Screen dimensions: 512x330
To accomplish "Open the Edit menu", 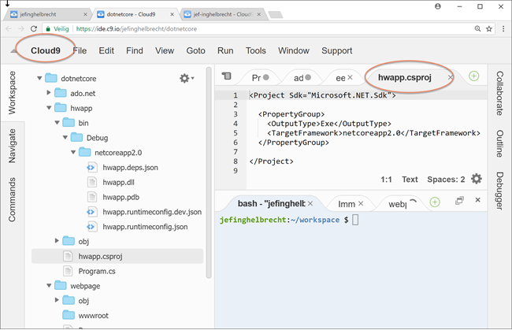I will tap(106, 50).
